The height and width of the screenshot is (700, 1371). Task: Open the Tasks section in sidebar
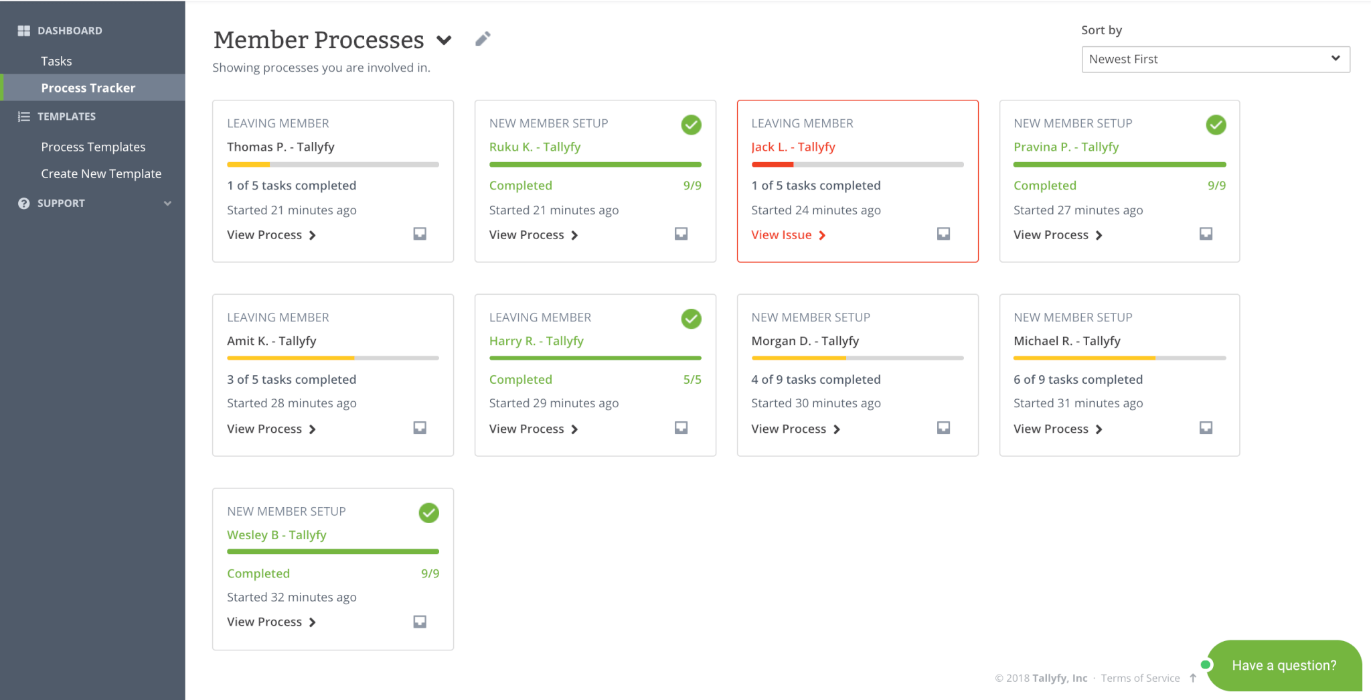(x=56, y=60)
